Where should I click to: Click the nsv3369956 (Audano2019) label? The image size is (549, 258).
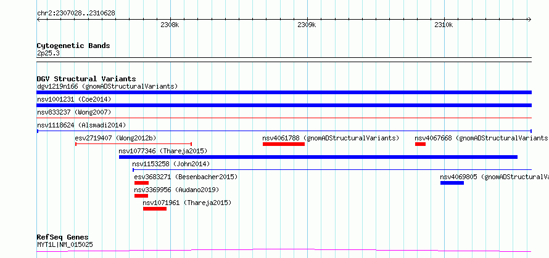(x=176, y=190)
